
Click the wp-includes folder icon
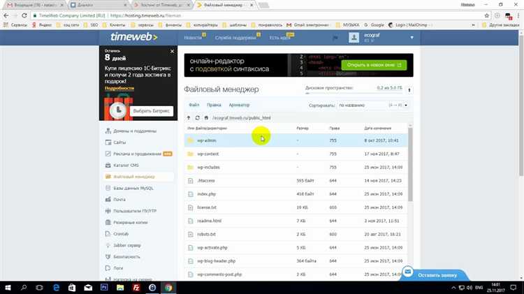pos(190,167)
